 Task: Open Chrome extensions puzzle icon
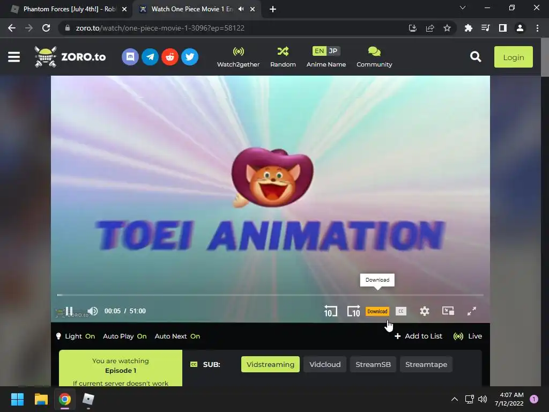468,28
